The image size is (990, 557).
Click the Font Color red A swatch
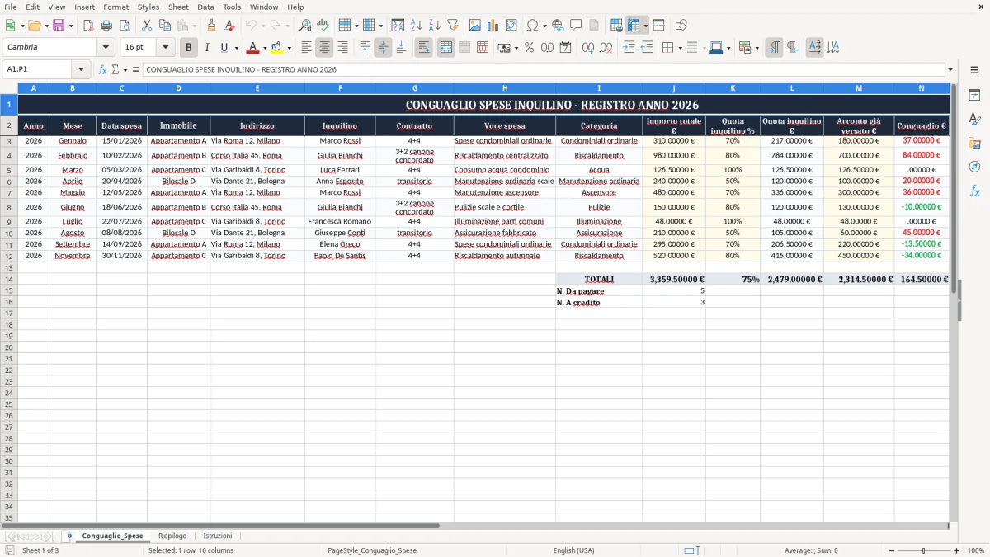[x=253, y=48]
